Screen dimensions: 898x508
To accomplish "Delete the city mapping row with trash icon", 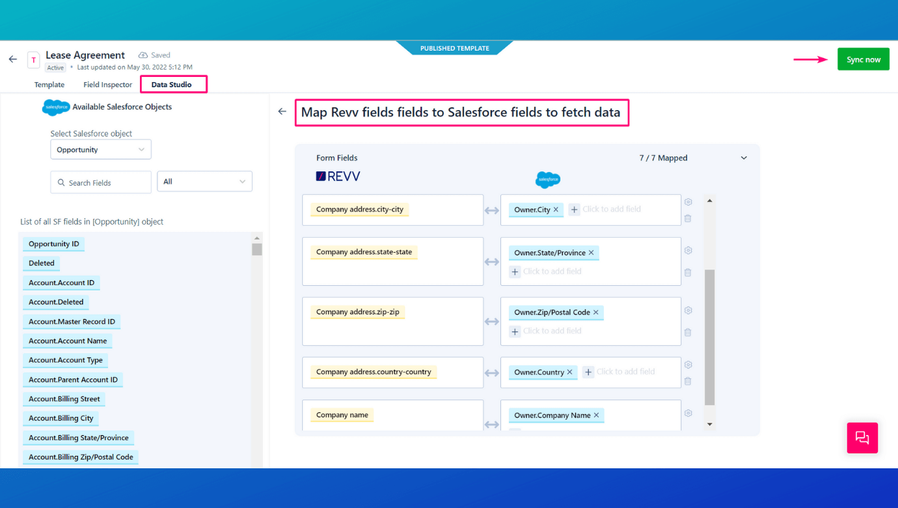I will point(688,218).
